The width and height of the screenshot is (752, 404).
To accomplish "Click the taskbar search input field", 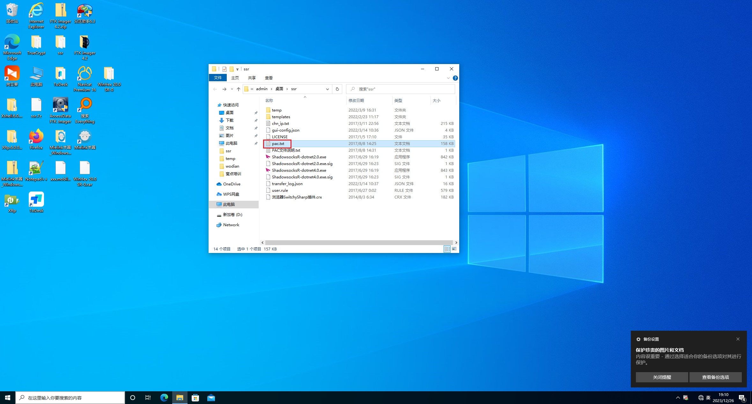I will (x=70, y=398).
